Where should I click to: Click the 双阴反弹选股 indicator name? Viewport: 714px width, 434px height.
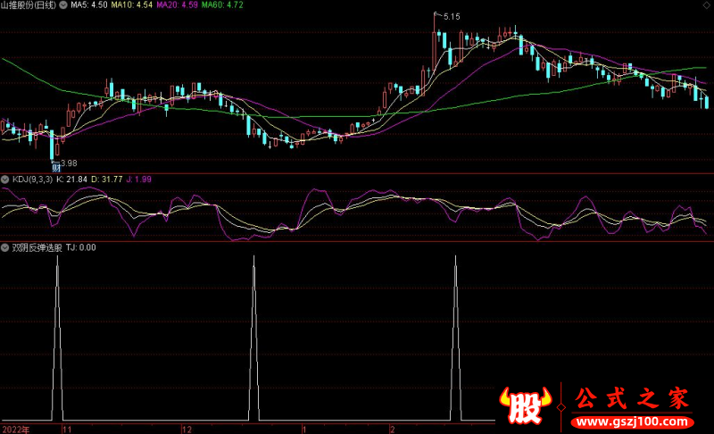pyautogui.click(x=36, y=247)
